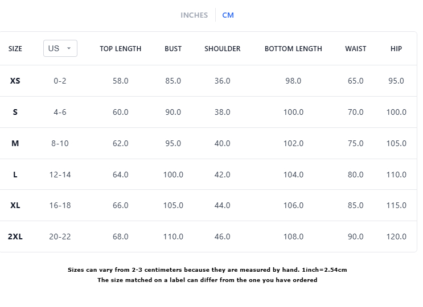Click the BOTTOM LENGTH column header
423x307 pixels.
pyautogui.click(x=293, y=49)
